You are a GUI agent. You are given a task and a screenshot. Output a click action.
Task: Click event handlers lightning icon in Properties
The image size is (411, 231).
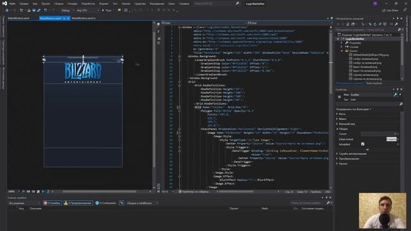click(400, 94)
